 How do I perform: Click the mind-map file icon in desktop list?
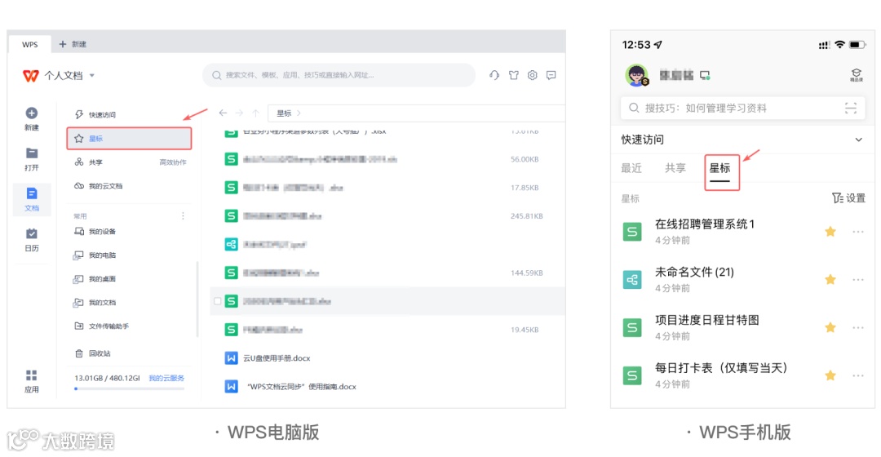231,245
